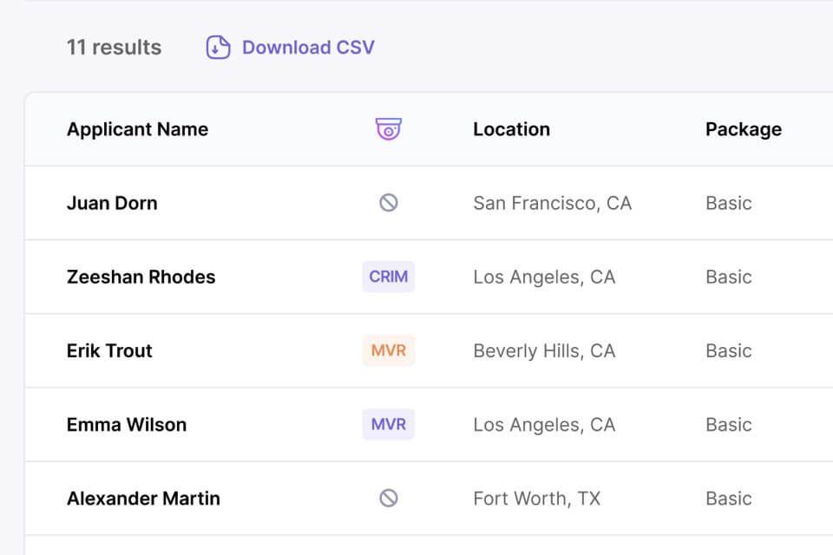Screen dimensions: 833x555
Task: Open applicant Zeeshan Rhodes
Action: coord(141,277)
